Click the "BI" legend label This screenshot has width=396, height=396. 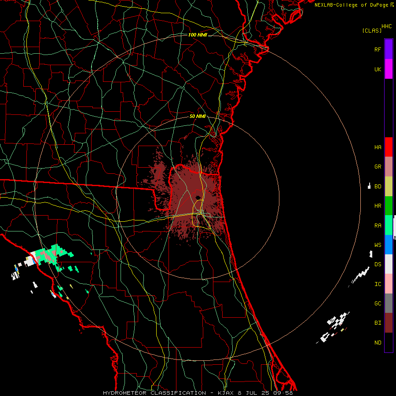point(378,323)
